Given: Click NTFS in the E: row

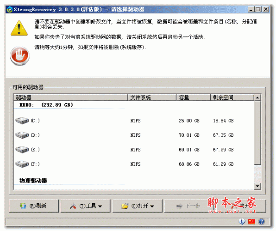Looking at the screenshot, I should point(135,150).
